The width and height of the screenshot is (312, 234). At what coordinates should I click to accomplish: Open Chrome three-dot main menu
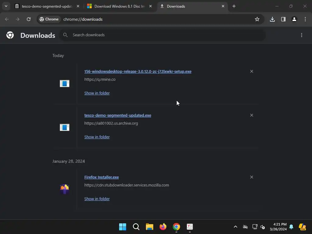(x=305, y=19)
